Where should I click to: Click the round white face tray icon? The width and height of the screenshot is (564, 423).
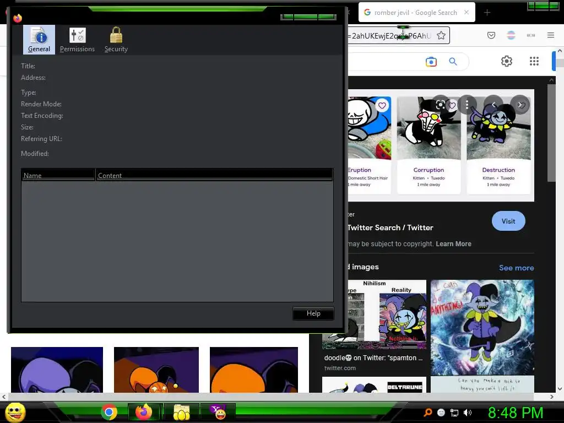[441, 413]
